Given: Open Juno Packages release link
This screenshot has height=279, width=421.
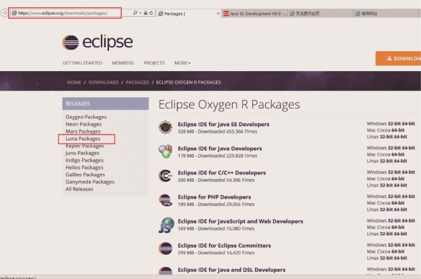Looking at the screenshot, I should point(82,153).
